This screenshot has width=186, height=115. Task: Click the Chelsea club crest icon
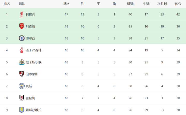pos(21,38)
